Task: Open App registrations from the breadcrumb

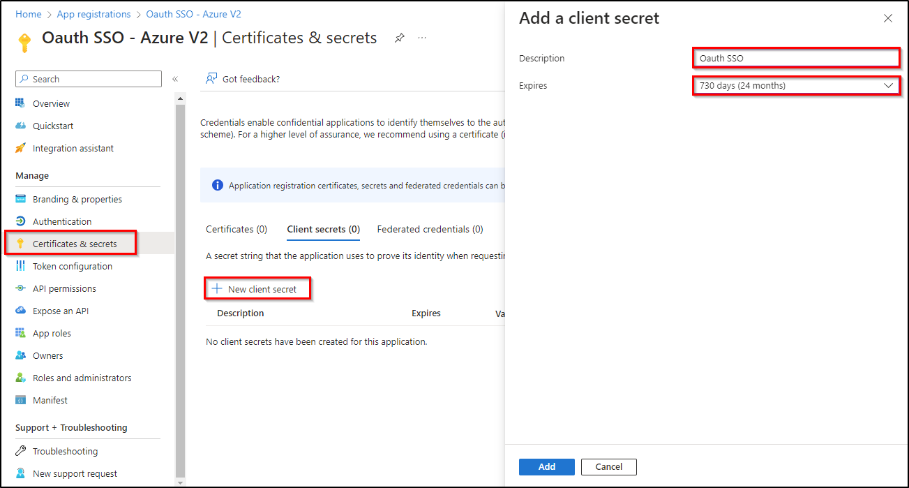Action: pyautogui.click(x=93, y=13)
